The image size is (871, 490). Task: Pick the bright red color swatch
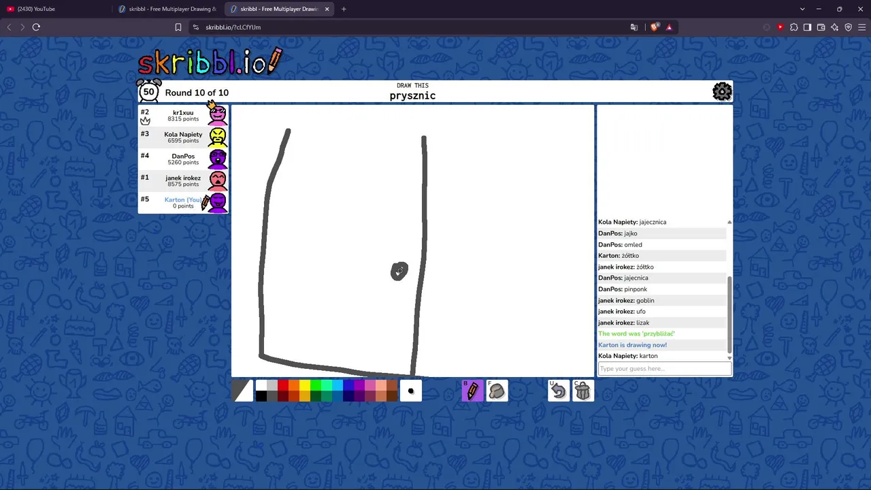[283, 385]
